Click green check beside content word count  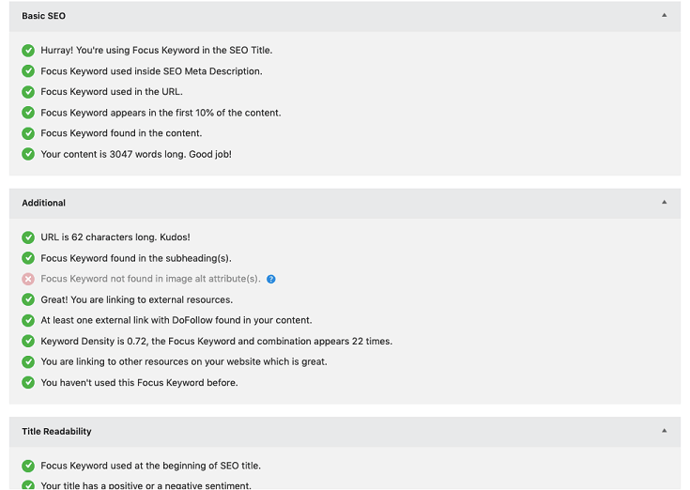(28, 154)
